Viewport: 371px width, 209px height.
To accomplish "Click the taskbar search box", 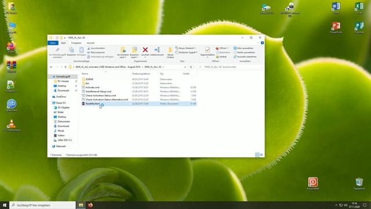I will [x=42, y=205].
